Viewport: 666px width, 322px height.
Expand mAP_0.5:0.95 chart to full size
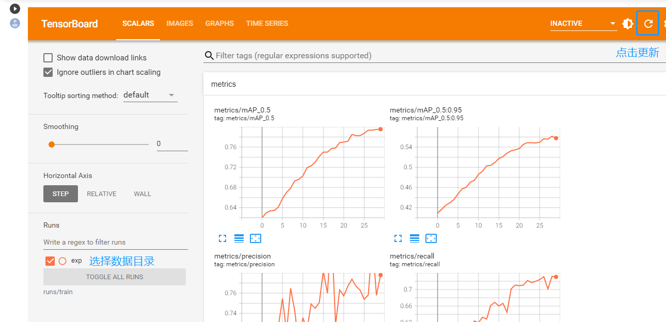[398, 238]
